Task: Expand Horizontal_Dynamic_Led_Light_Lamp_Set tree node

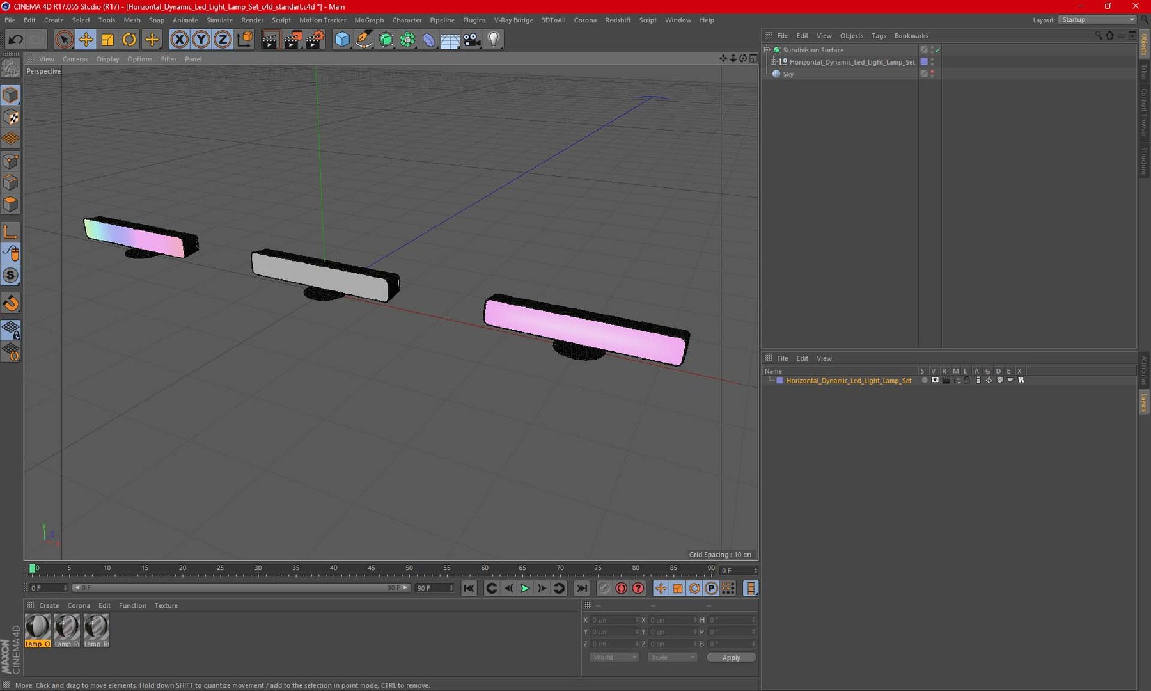Action: point(773,62)
